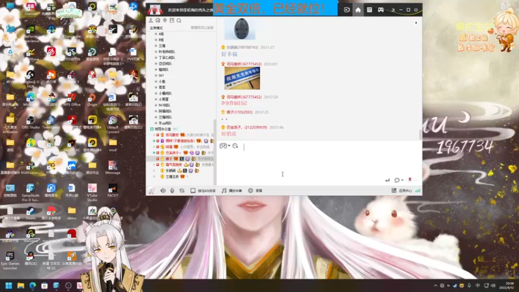Viewport: 519px width, 292px height.
Task: Select the 兰薇 channel
Action: 162,45
